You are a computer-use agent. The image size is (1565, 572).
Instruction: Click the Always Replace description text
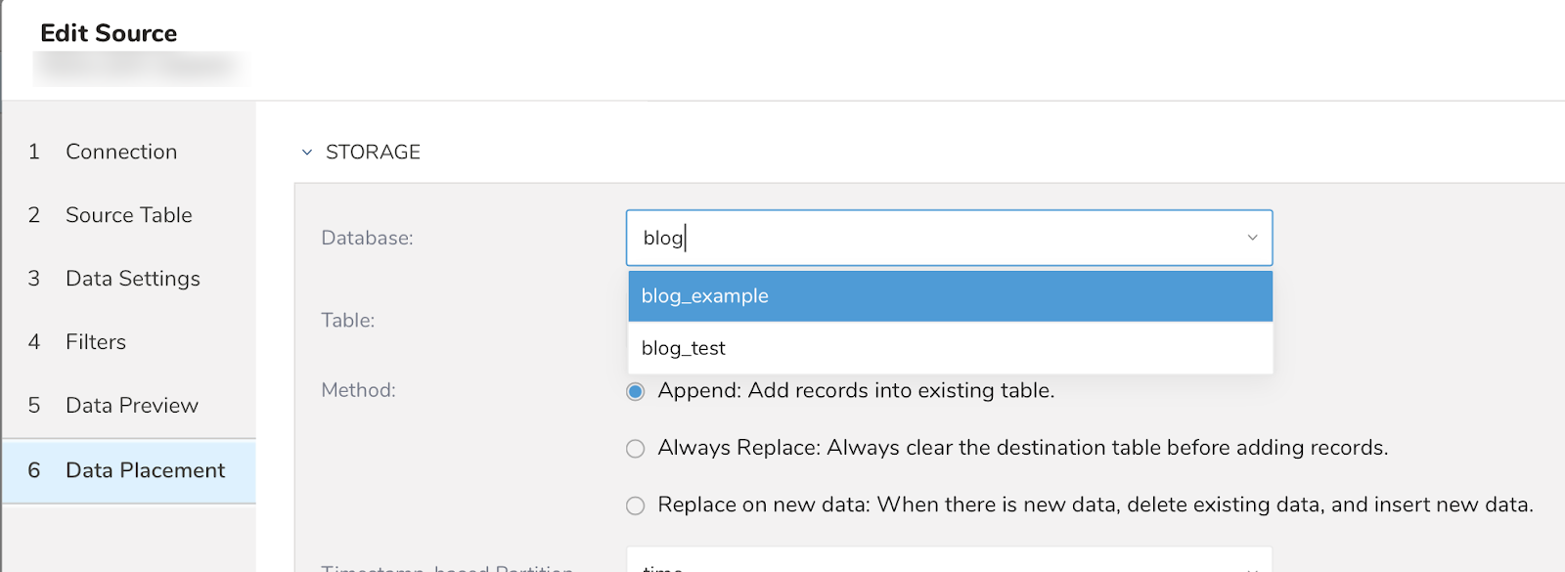tap(1022, 448)
